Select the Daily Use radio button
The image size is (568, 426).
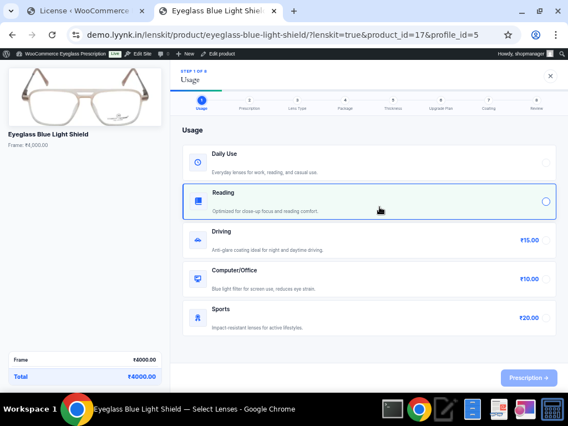(x=546, y=163)
